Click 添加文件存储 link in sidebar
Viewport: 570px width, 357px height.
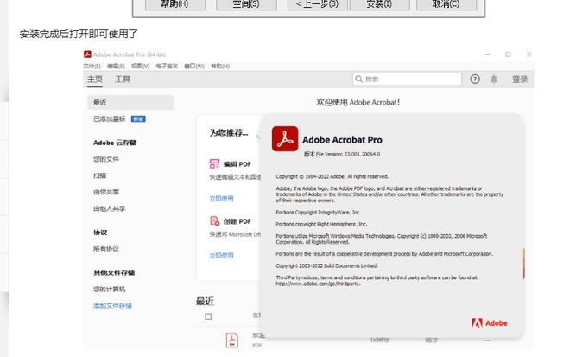point(113,305)
